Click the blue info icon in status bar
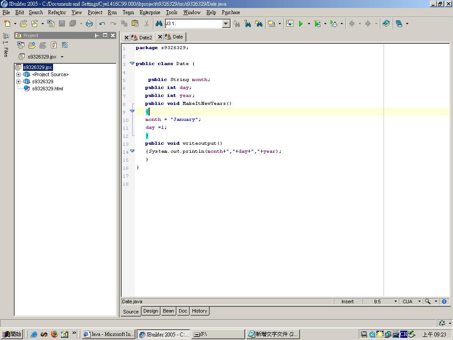 coord(444,301)
